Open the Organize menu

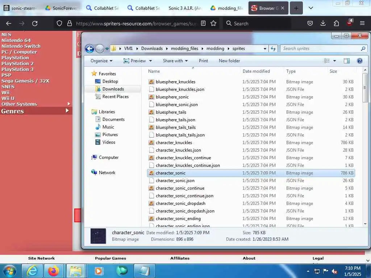(x=101, y=61)
